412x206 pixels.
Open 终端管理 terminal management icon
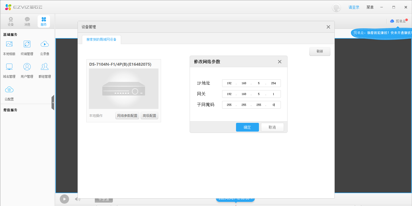click(x=27, y=44)
